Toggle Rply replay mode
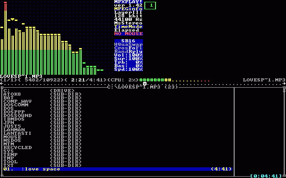The height and width of the screenshot is (178, 286). pos(136,52)
